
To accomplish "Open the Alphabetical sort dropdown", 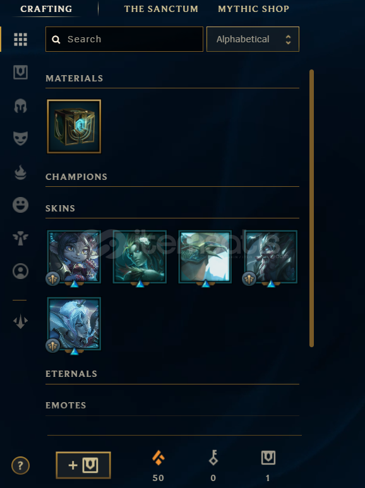I will click(x=253, y=39).
